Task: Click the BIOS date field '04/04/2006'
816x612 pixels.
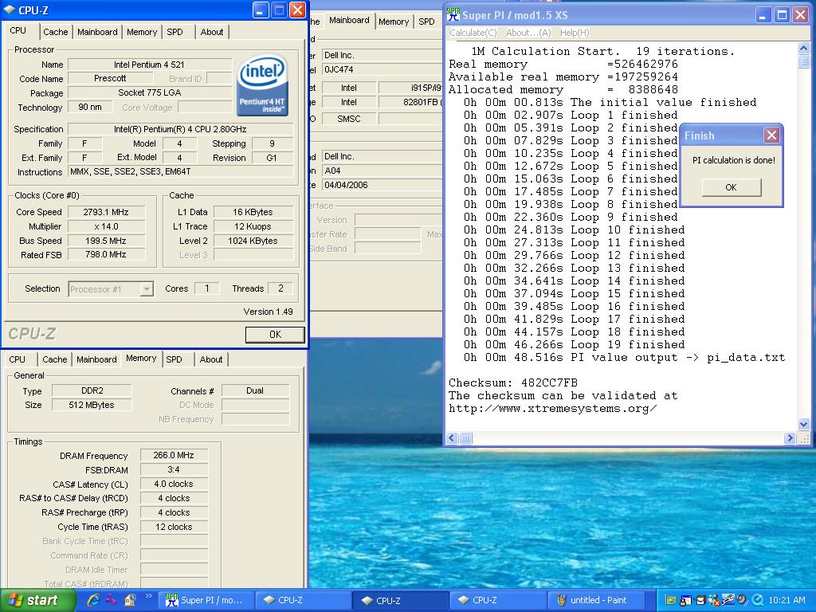Action: pos(382,185)
